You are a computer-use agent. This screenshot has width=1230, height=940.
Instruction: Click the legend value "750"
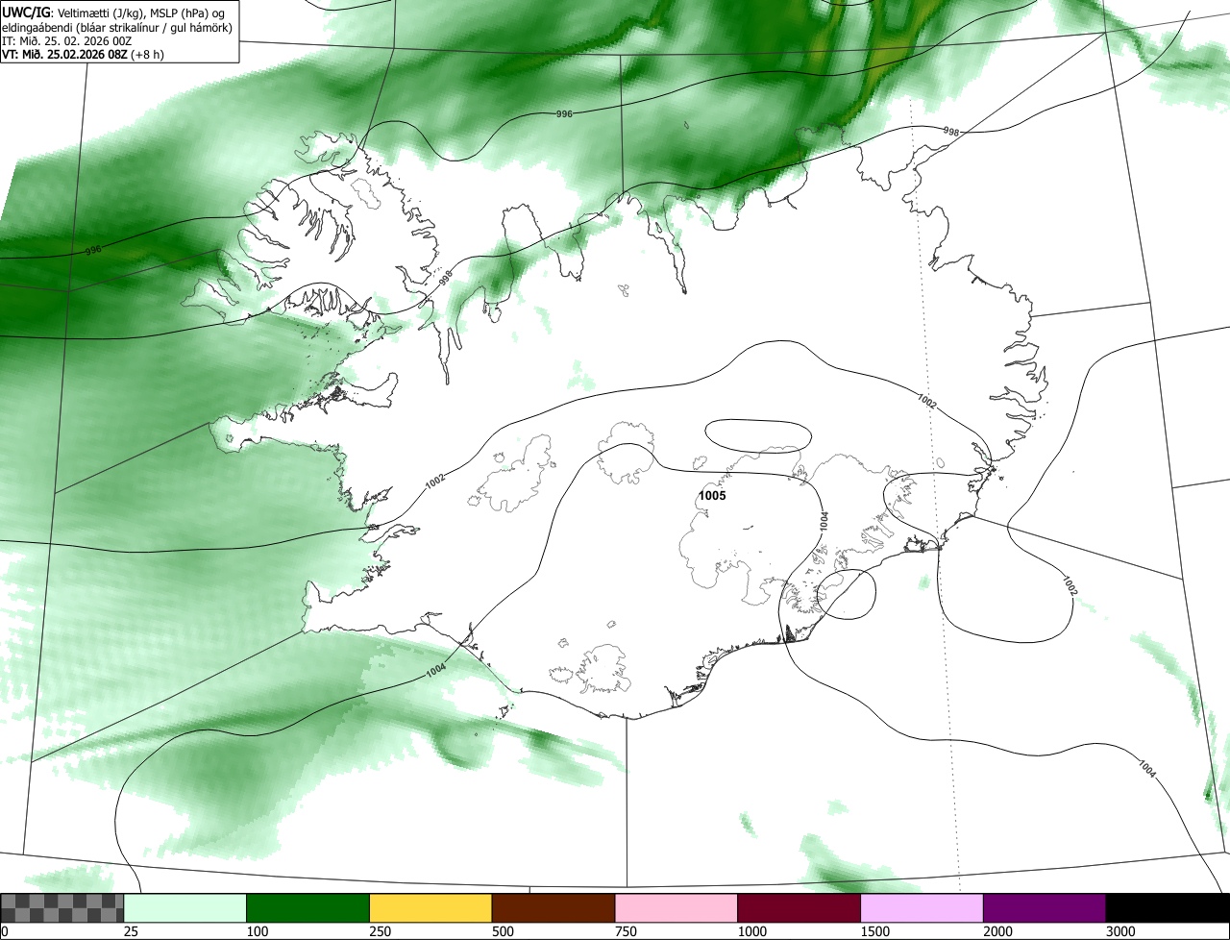(626, 931)
